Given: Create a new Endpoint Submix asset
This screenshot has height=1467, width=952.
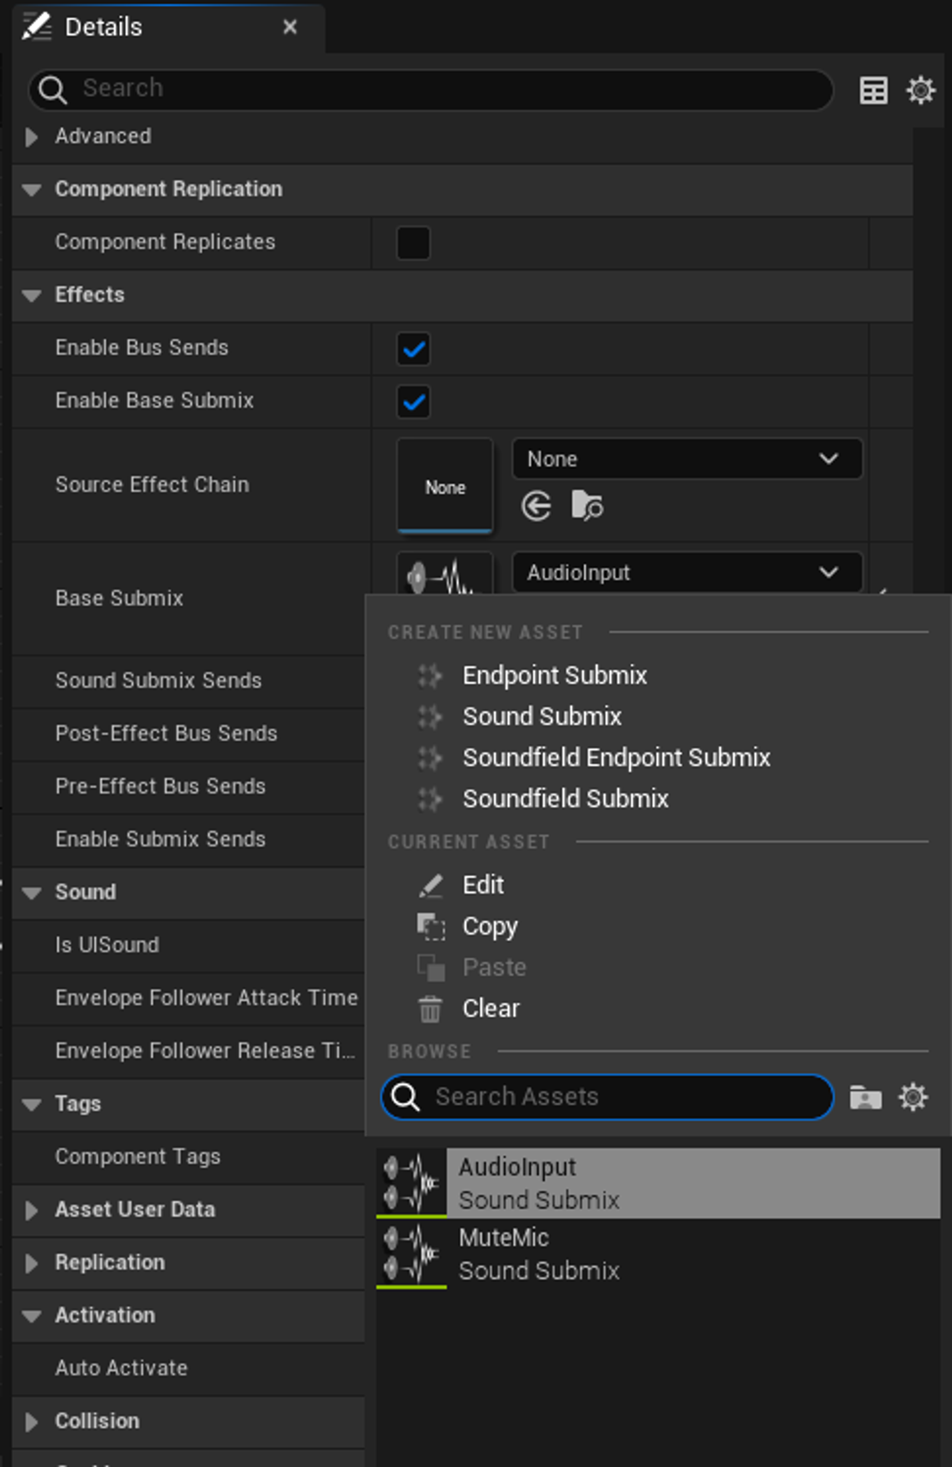Looking at the screenshot, I should [x=555, y=675].
